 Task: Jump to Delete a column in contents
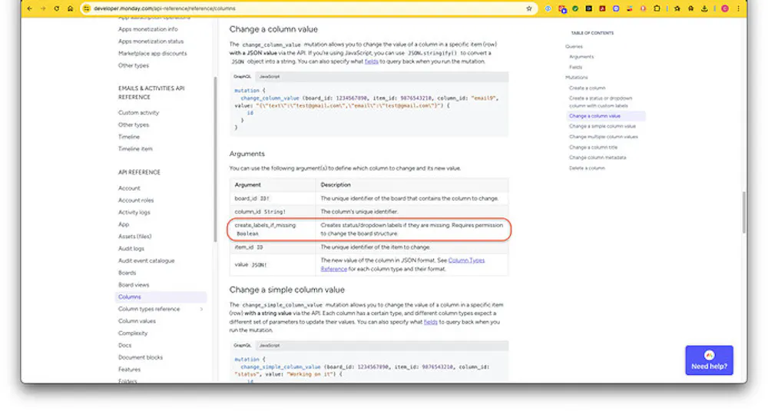pos(587,168)
